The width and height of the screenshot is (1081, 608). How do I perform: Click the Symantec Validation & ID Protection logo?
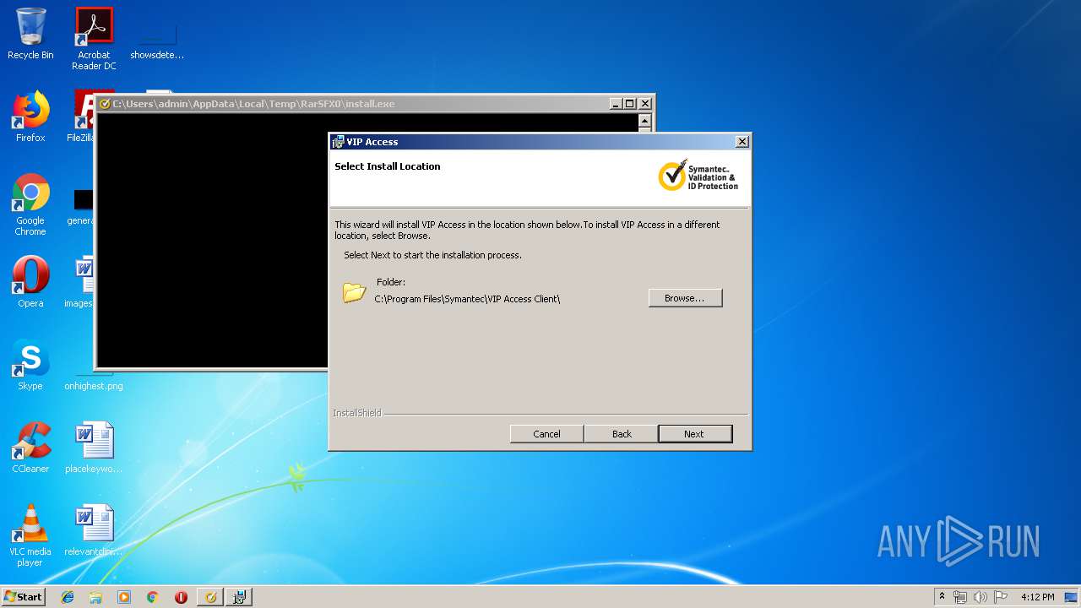pyautogui.click(x=698, y=176)
